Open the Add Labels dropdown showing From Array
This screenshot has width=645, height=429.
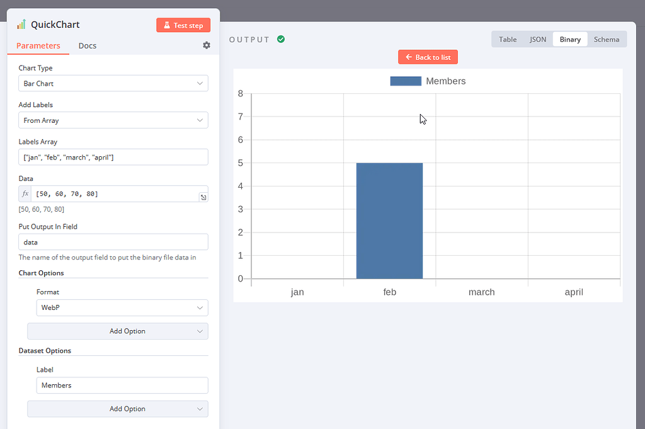coord(113,120)
